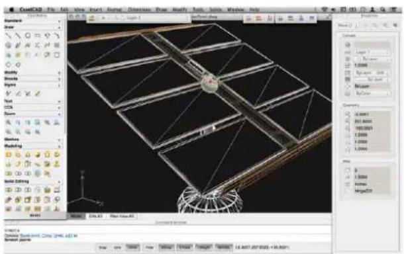The width and height of the screenshot is (404, 254).
Task: Select the Rectangle tool in Draw section
Action: click(38, 36)
